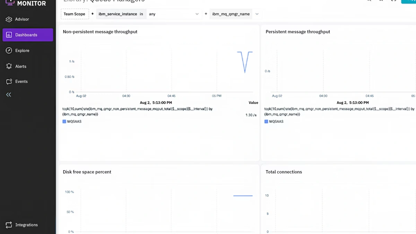Expand the ibm_mq_qmgr_name dropdown arrow
Image resolution: width=416 pixels, height=234 pixels.
(x=257, y=14)
